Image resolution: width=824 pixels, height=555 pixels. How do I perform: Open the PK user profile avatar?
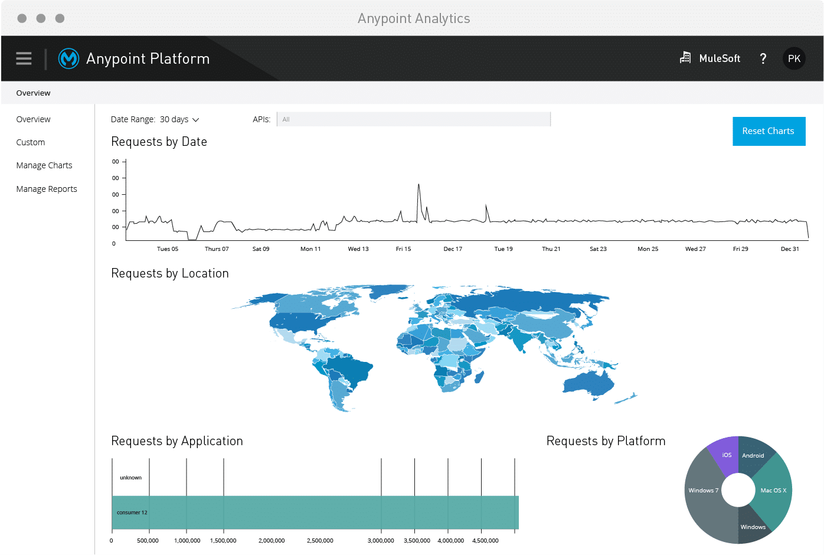point(794,58)
